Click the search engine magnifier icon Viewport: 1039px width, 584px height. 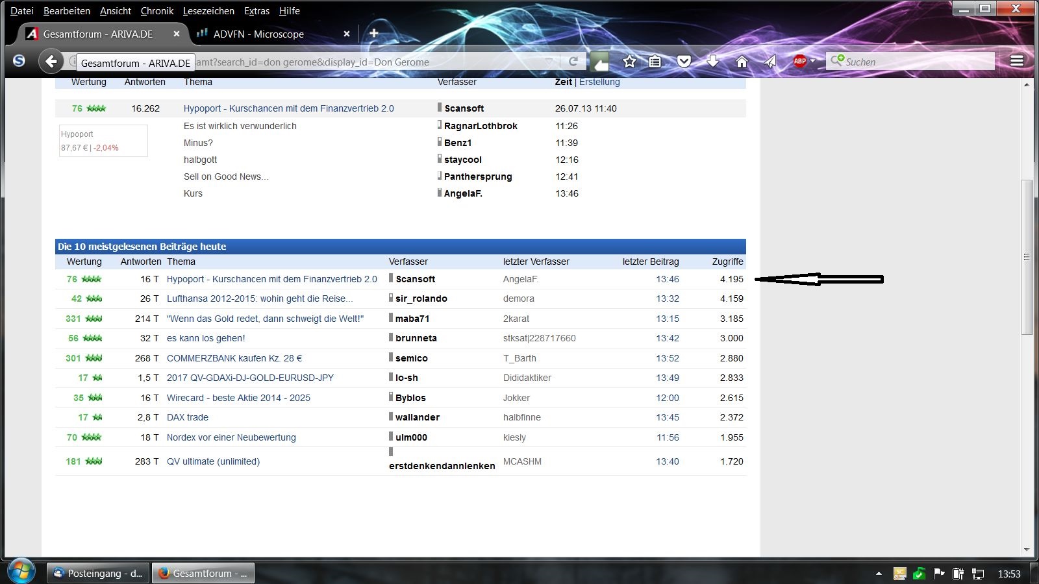coord(837,61)
